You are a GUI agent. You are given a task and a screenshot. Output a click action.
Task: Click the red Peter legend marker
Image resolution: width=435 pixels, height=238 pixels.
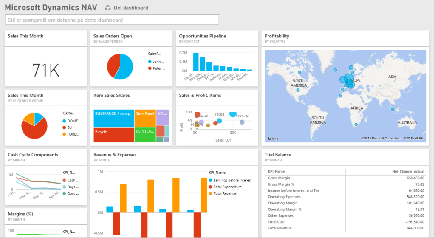tap(150, 68)
